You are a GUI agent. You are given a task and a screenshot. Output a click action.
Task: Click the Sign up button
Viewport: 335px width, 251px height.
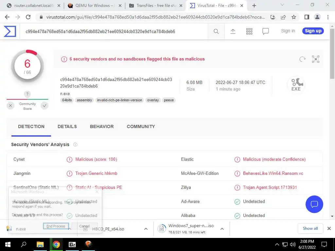[313, 31]
